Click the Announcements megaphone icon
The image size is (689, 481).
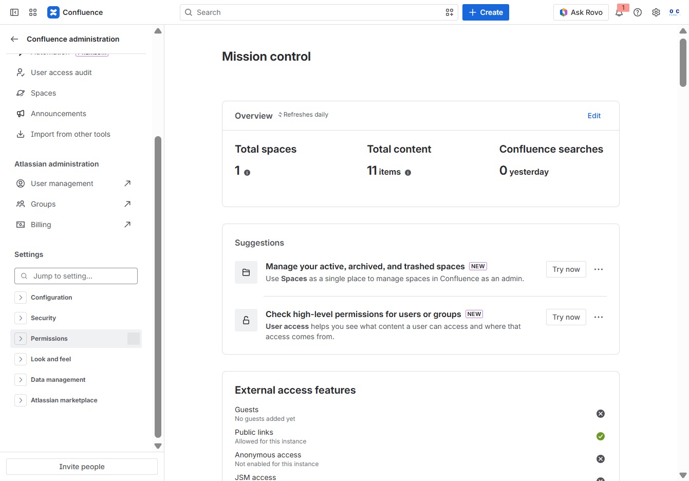(x=21, y=114)
